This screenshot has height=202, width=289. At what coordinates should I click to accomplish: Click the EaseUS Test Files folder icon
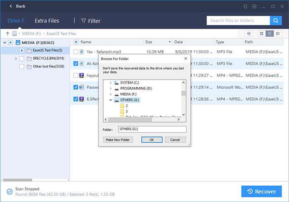29,50
